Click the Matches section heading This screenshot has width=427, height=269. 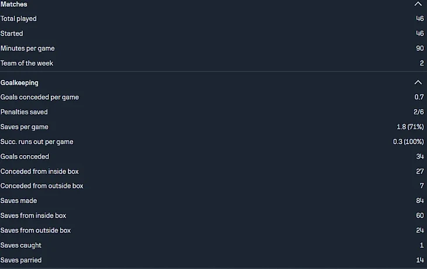(14, 4)
